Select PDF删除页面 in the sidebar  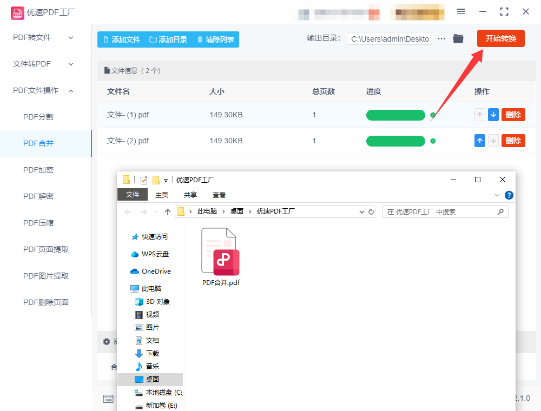46,302
